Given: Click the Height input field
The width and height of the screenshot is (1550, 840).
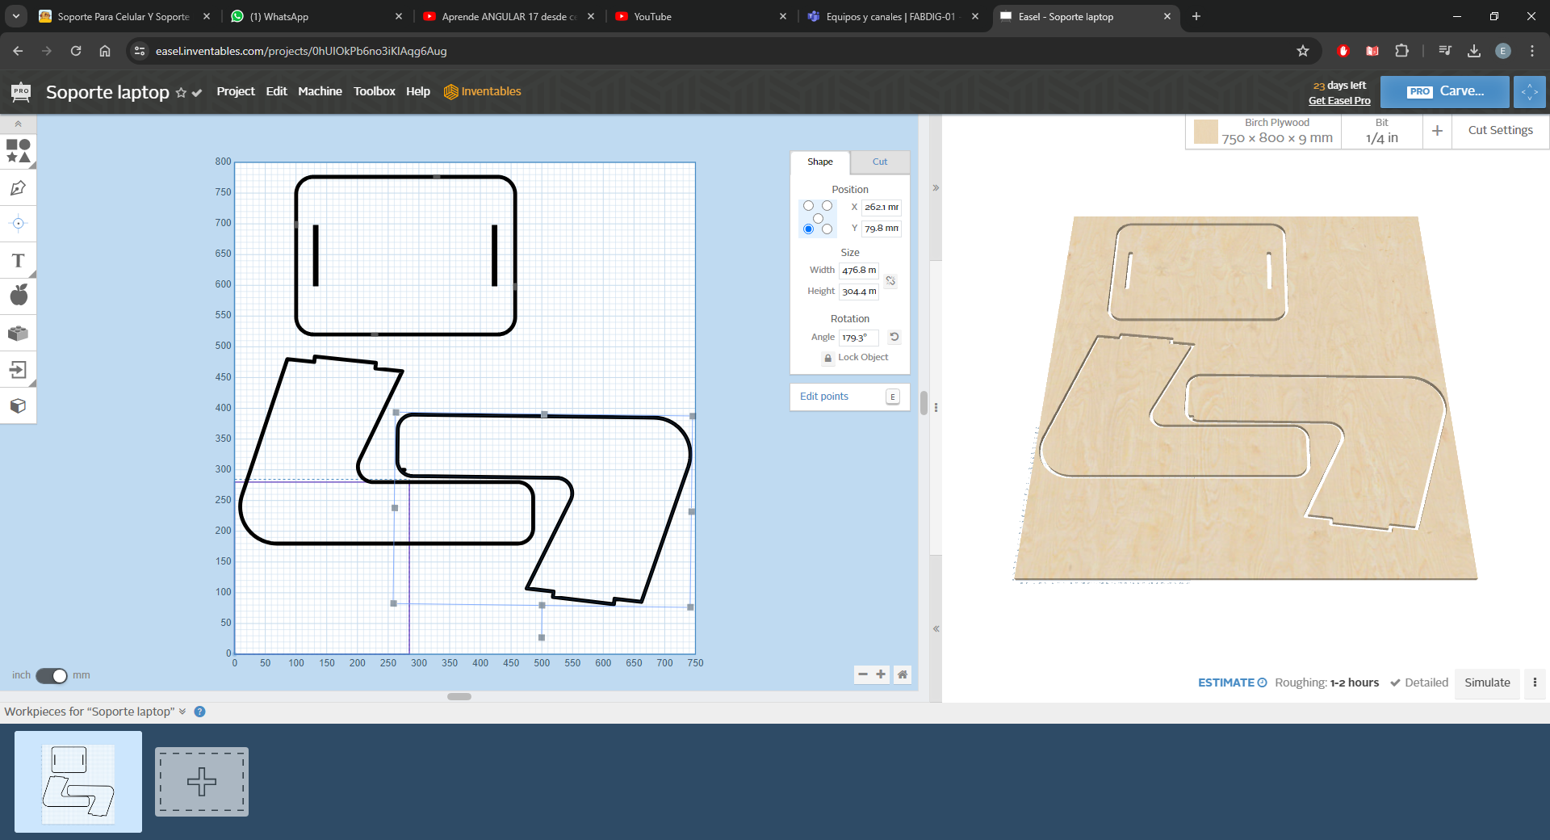Looking at the screenshot, I should (859, 292).
